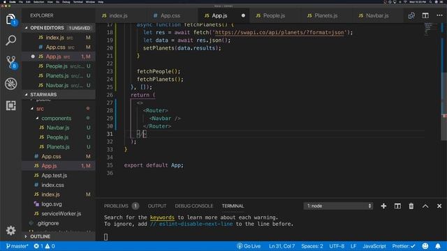
Task: Maximize the panel with up chevron
Action: [x=425, y=206]
